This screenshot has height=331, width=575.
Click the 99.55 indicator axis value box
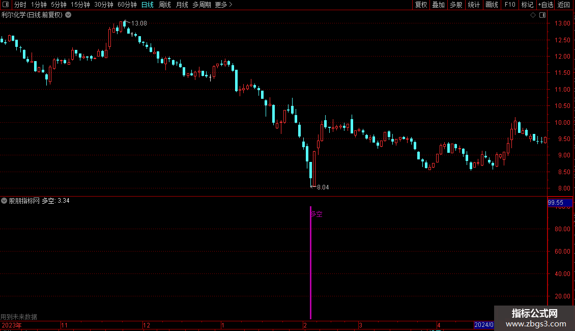click(560, 203)
